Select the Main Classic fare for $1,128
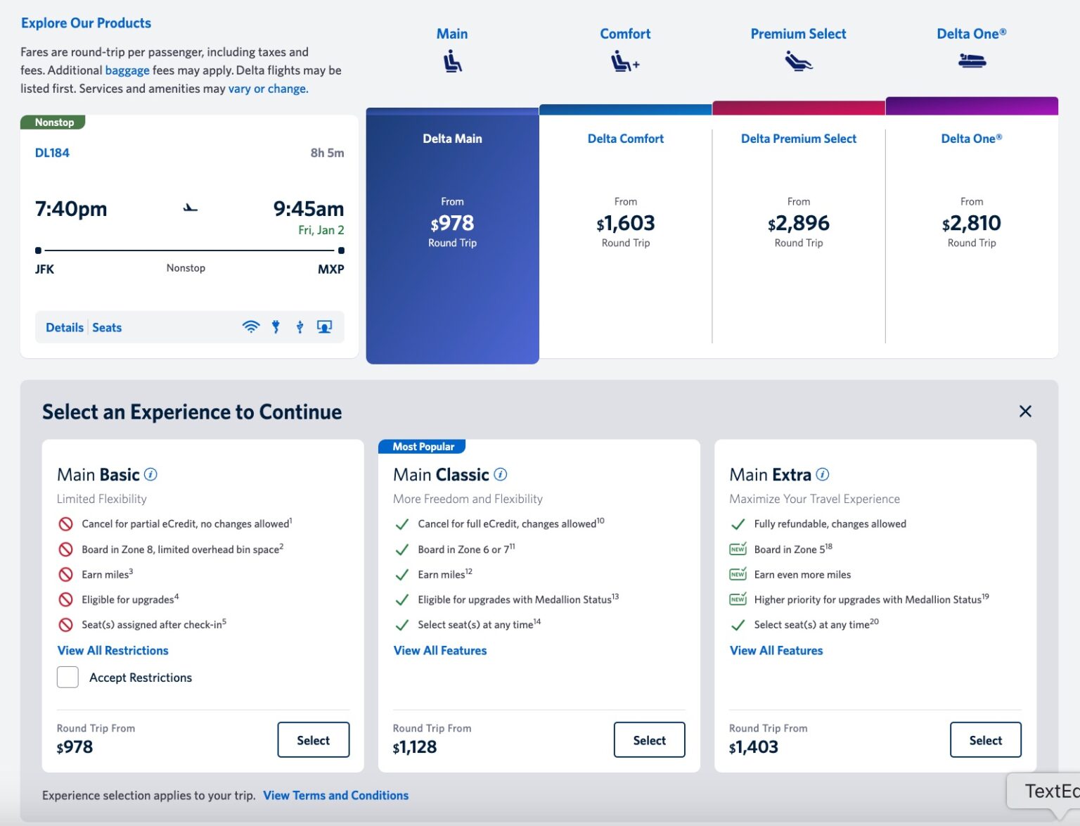The image size is (1080, 826). pos(648,739)
